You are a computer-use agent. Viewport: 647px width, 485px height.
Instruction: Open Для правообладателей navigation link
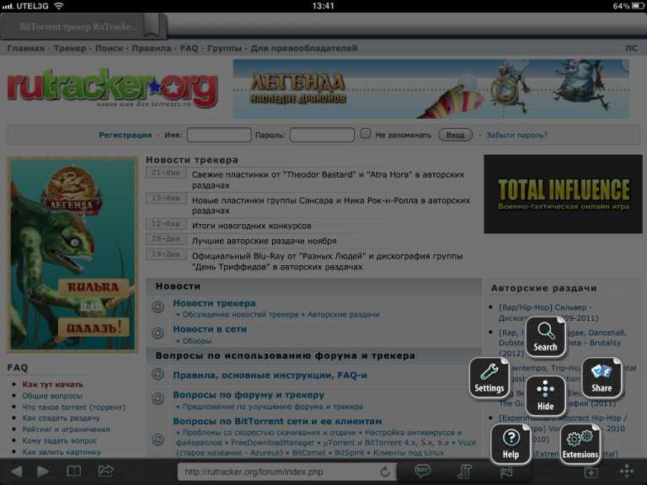tap(304, 48)
